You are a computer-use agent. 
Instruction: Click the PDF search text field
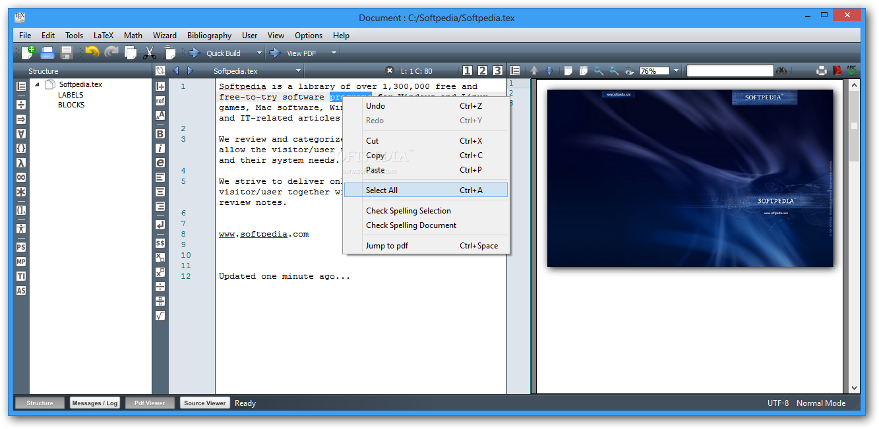pyautogui.click(x=730, y=71)
